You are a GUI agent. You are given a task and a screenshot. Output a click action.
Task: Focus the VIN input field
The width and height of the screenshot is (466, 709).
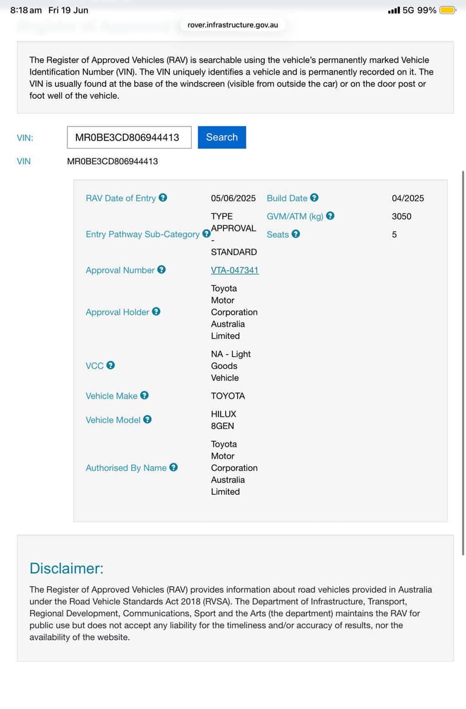tap(129, 138)
